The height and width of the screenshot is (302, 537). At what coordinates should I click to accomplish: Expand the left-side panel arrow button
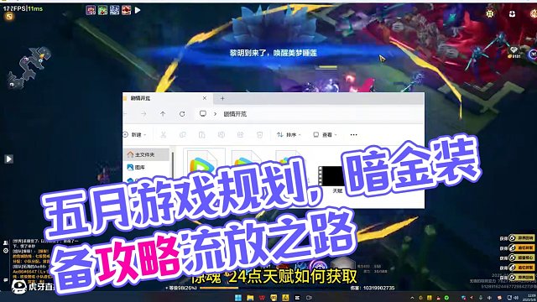[x=9, y=159]
